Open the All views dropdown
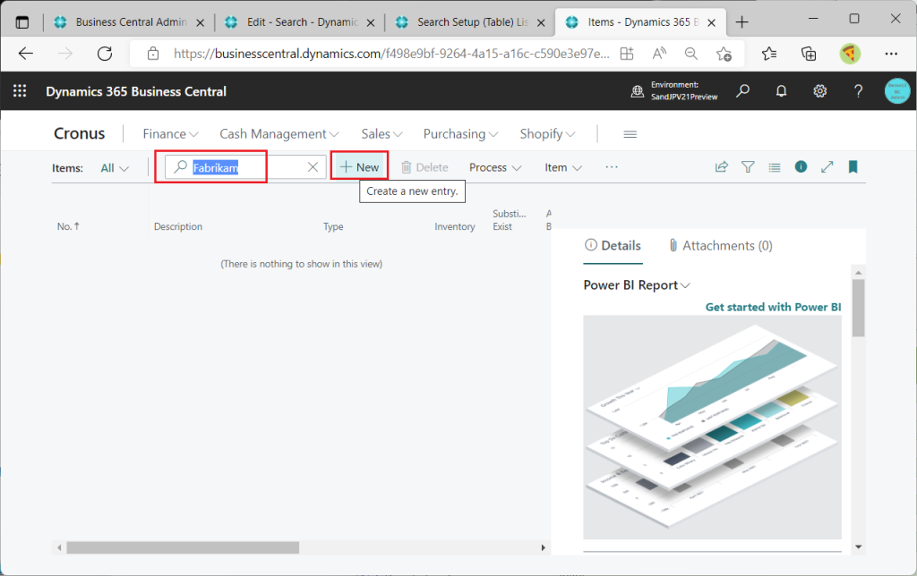The height and width of the screenshot is (576, 917). pos(115,168)
